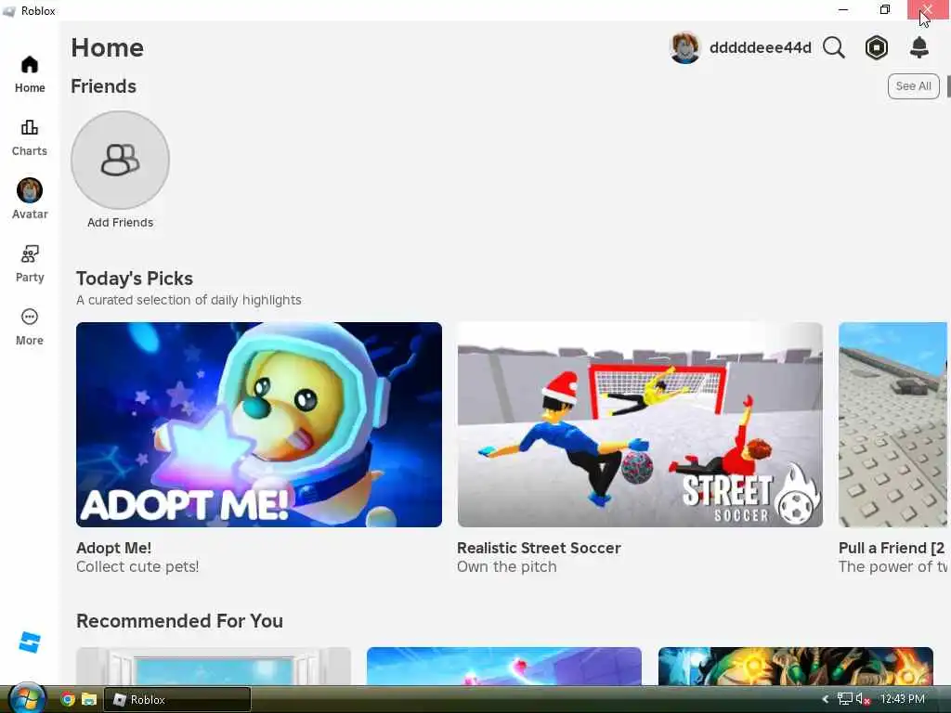Open the search magnifier icon
951x713 pixels.
pyautogui.click(x=834, y=47)
